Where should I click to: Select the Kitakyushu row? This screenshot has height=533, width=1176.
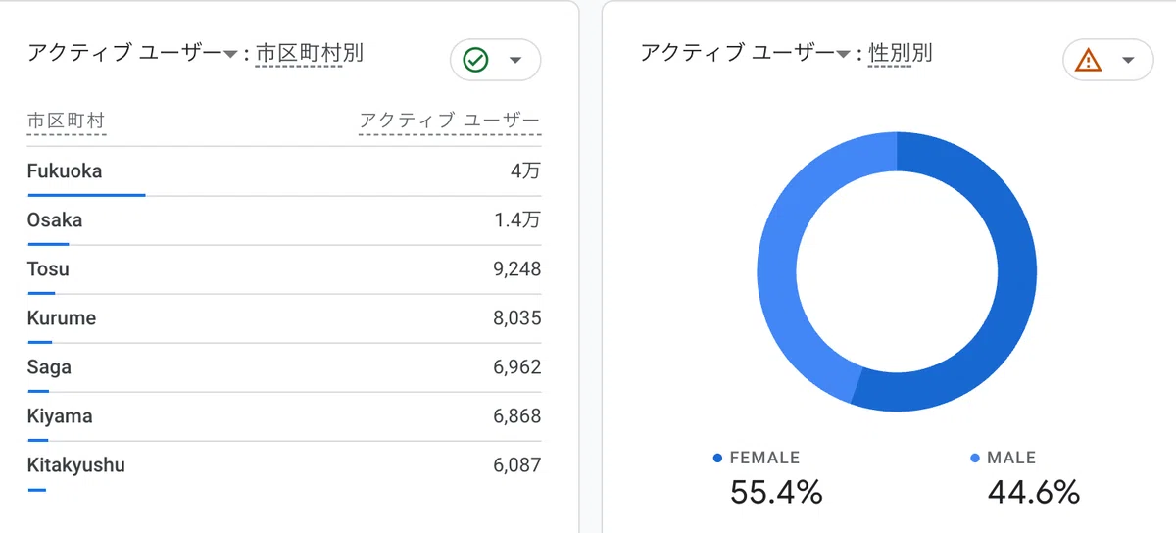coord(284,466)
